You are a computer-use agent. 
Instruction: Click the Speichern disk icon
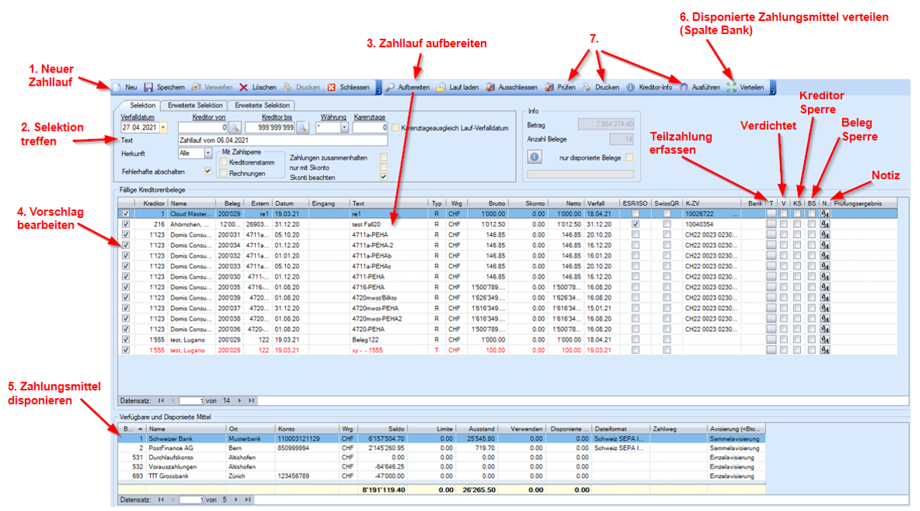148,88
